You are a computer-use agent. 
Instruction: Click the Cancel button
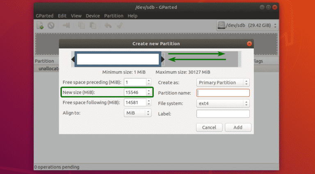point(209,127)
